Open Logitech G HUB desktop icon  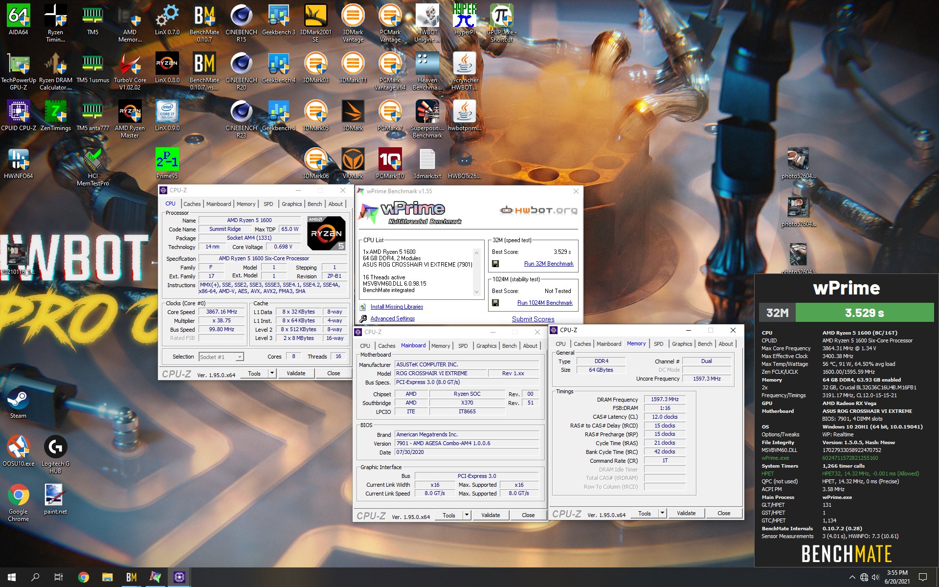pyautogui.click(x=55, y=454)
